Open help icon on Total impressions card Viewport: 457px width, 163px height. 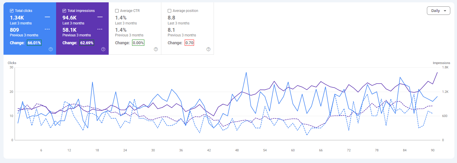pyautogui.click(x=103, y=49)
